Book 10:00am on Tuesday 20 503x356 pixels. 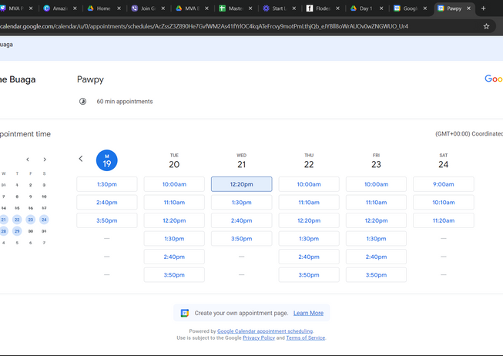coord(174,184)
